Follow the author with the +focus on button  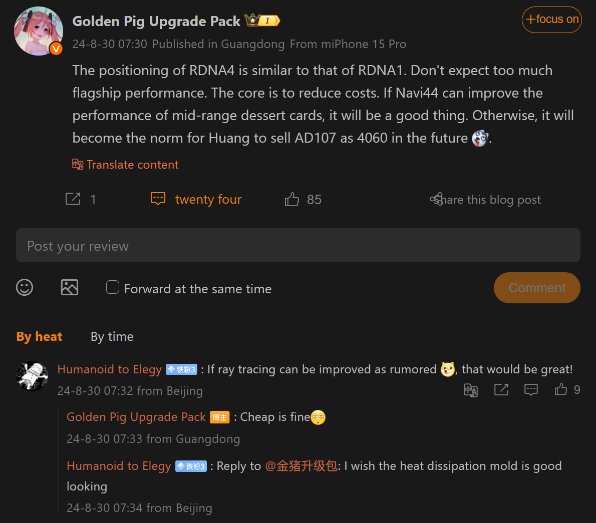pos(551,20)
